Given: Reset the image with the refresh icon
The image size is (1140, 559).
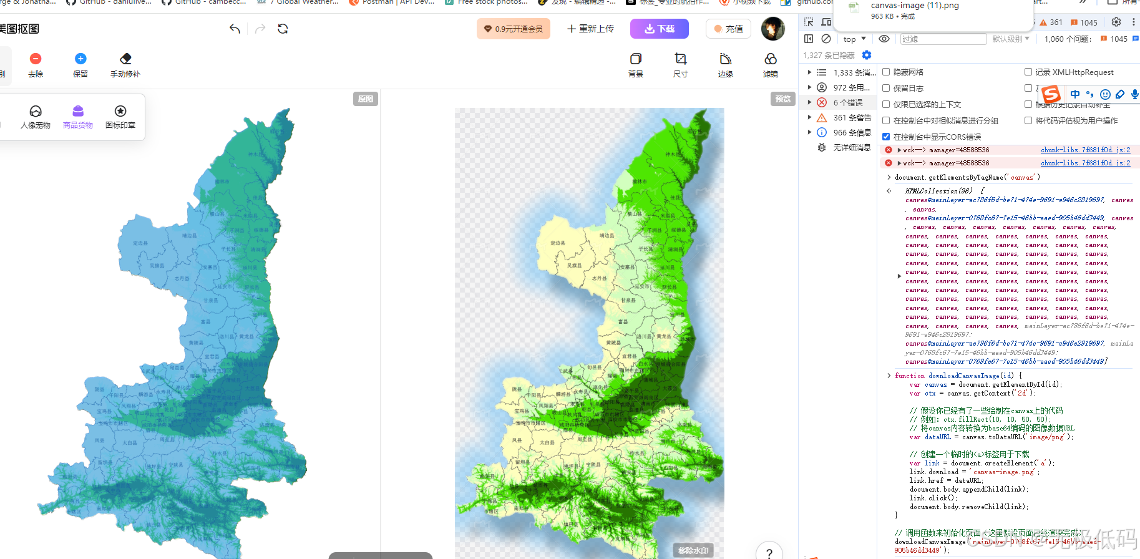Looking at the screenshot, I should [x=283, y=29].
